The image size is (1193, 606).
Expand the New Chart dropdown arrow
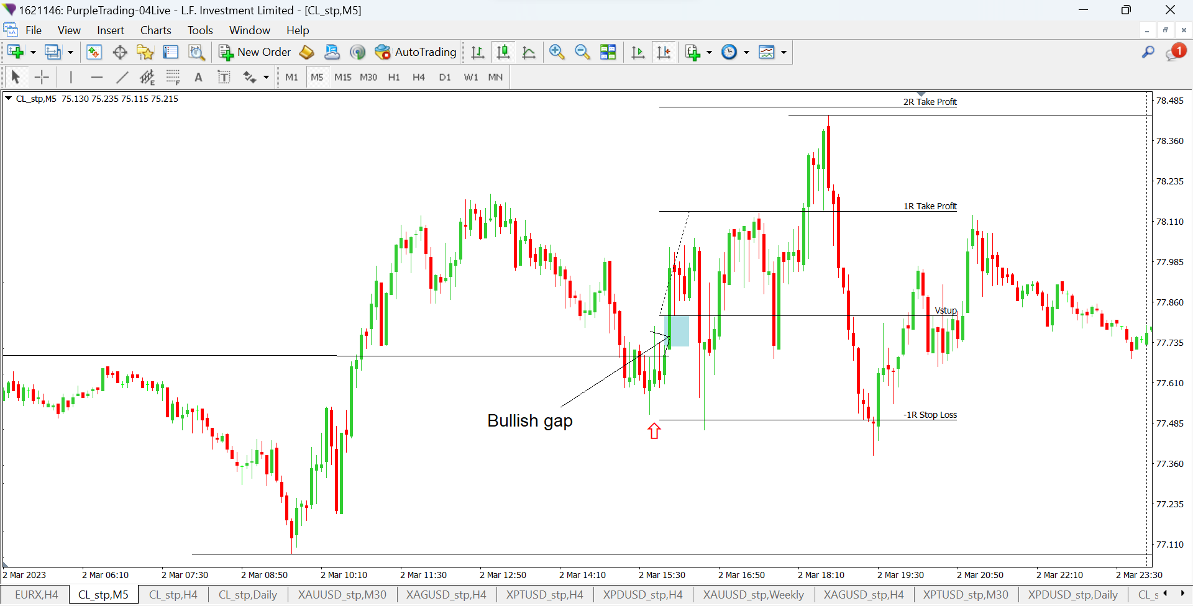click(33, 52)
